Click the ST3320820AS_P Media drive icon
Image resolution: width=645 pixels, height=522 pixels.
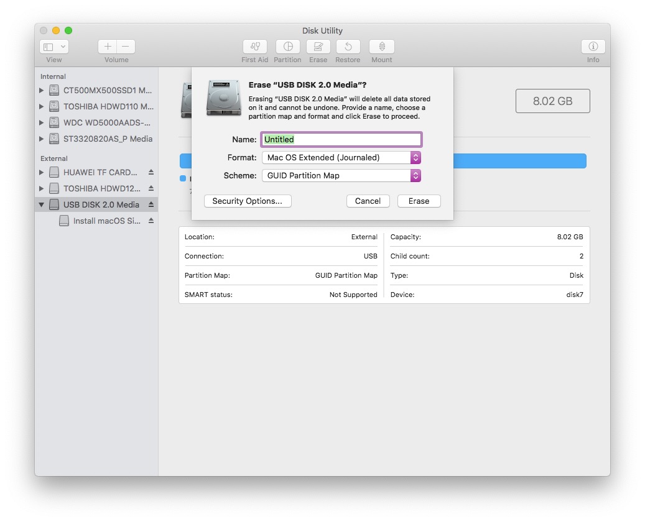tap(54, 139)
